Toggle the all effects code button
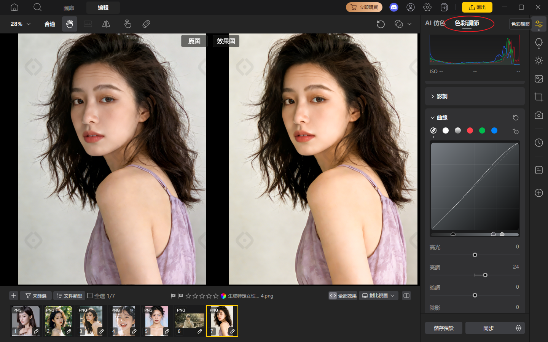 343,296
